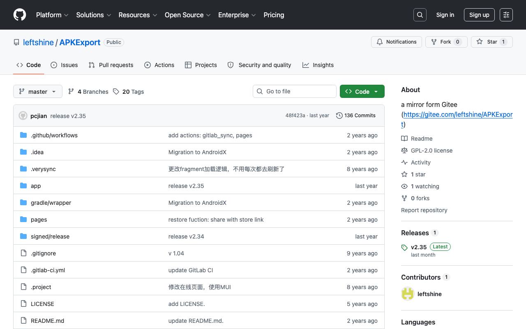Star the repository with the Star button

coord(492,42)
